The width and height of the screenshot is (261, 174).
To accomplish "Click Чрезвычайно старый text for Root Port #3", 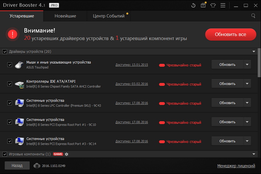I will 184,142.
